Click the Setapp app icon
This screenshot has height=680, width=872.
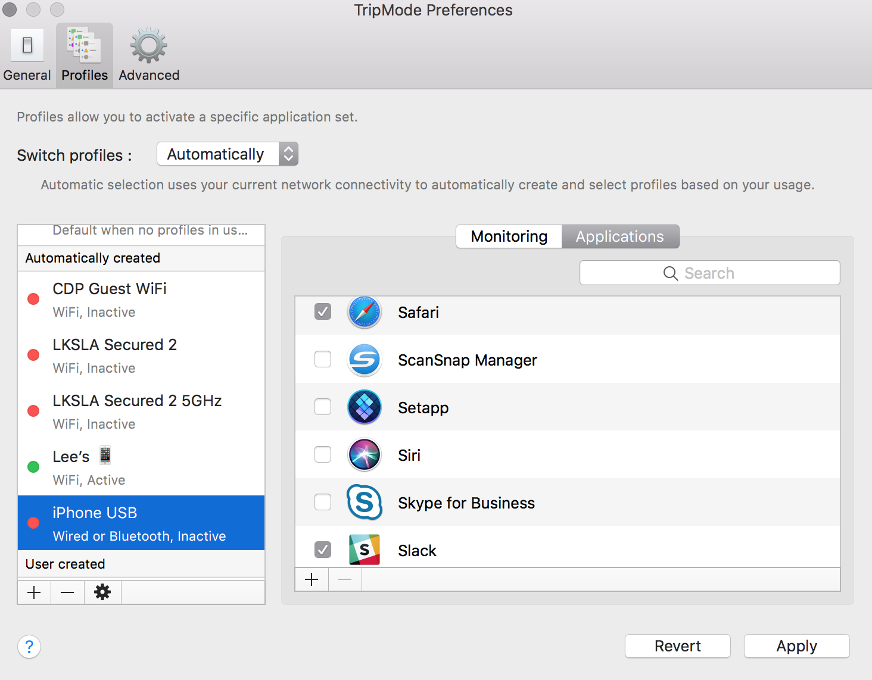pos(364,407)
